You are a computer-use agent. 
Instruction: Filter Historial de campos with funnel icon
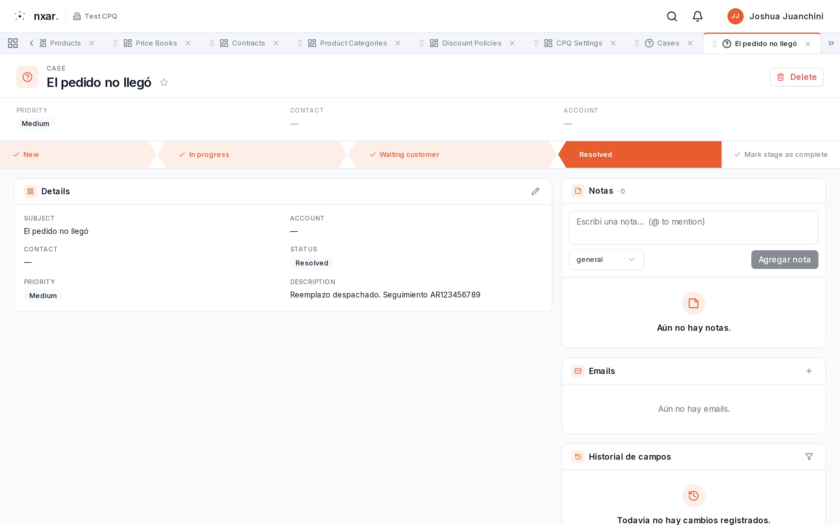click(809, 456)
